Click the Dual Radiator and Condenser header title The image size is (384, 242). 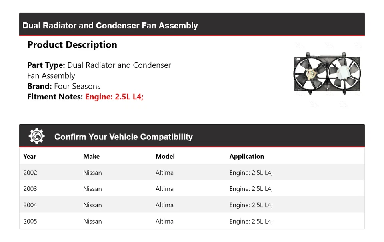click(x=110, y=26)
